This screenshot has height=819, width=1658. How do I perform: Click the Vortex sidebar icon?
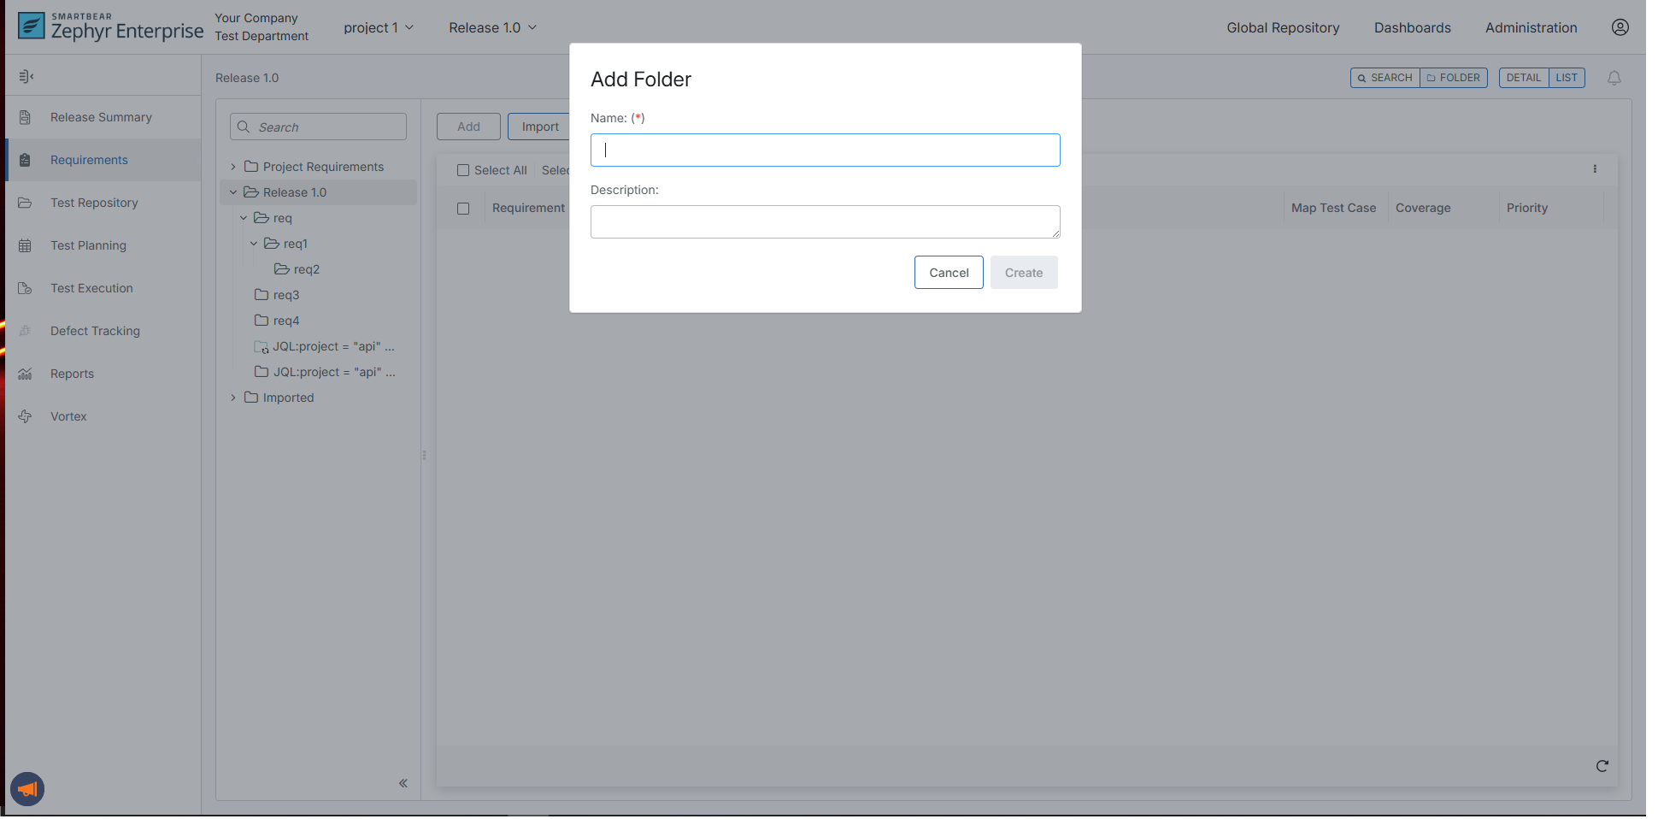26,416
